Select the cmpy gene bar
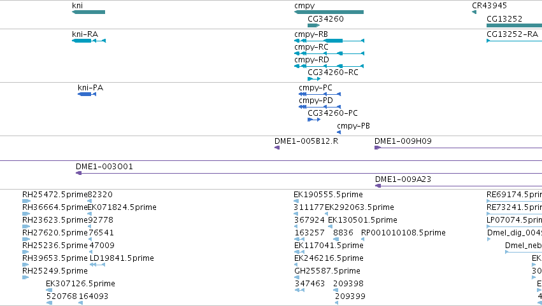 [329, 12]
